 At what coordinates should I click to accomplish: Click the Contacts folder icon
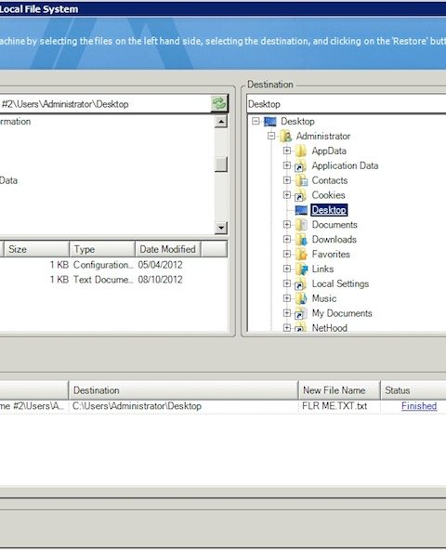[x=301, y=180]
